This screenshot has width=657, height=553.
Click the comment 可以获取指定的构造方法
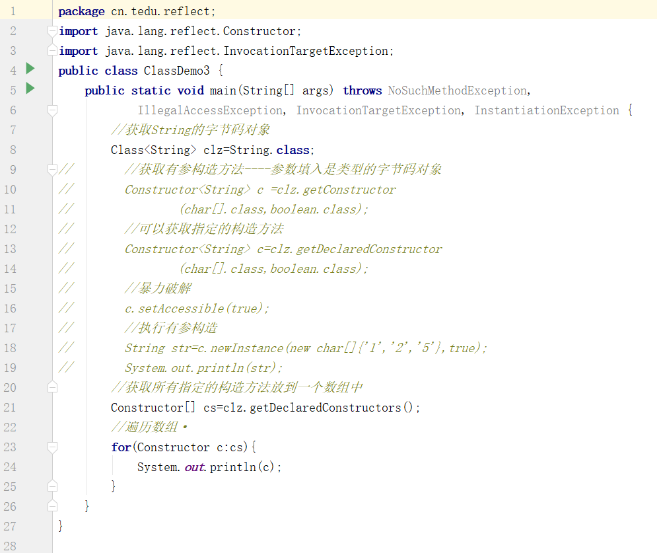[x=205, y=229]
